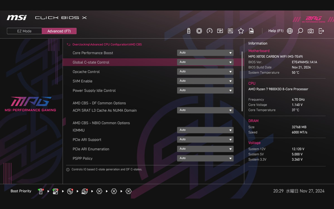Open Help (F1)
Image resolution: width=334 pixels, height=209 pixels.
pyautogui.click(x=276, y=31)
